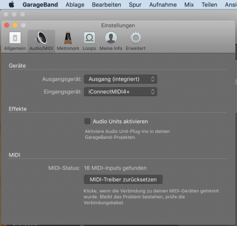Screen dimensions: 237x226
Task: Open the Teilen menu
Action: [209, 4]
